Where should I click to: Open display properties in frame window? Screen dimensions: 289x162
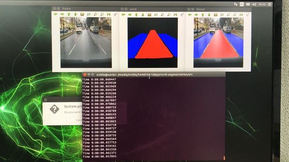click(115, 14)
